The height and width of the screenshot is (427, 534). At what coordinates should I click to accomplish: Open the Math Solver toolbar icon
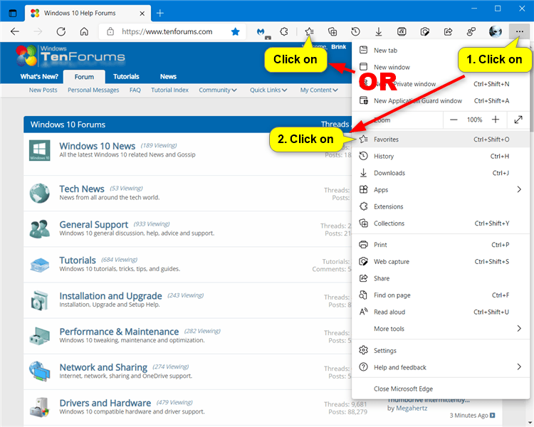tap(402, 31)
